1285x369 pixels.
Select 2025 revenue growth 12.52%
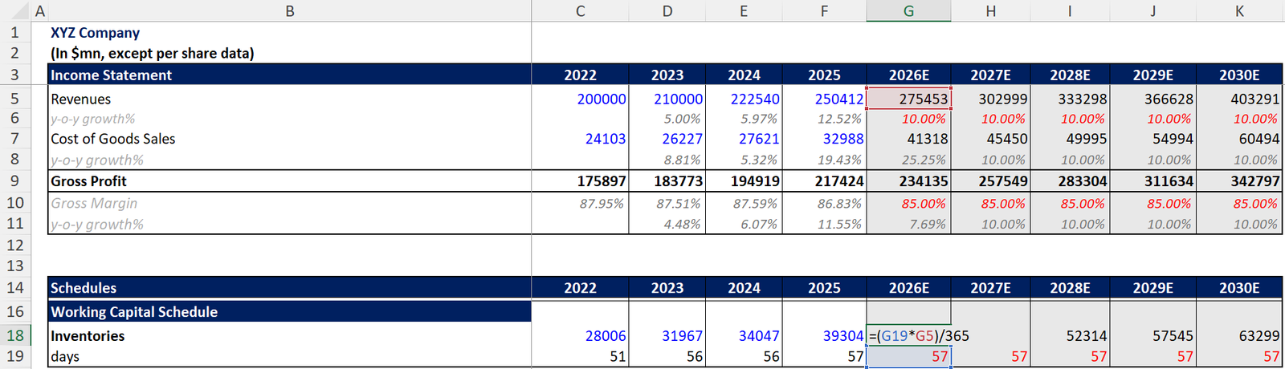point(824,119)
